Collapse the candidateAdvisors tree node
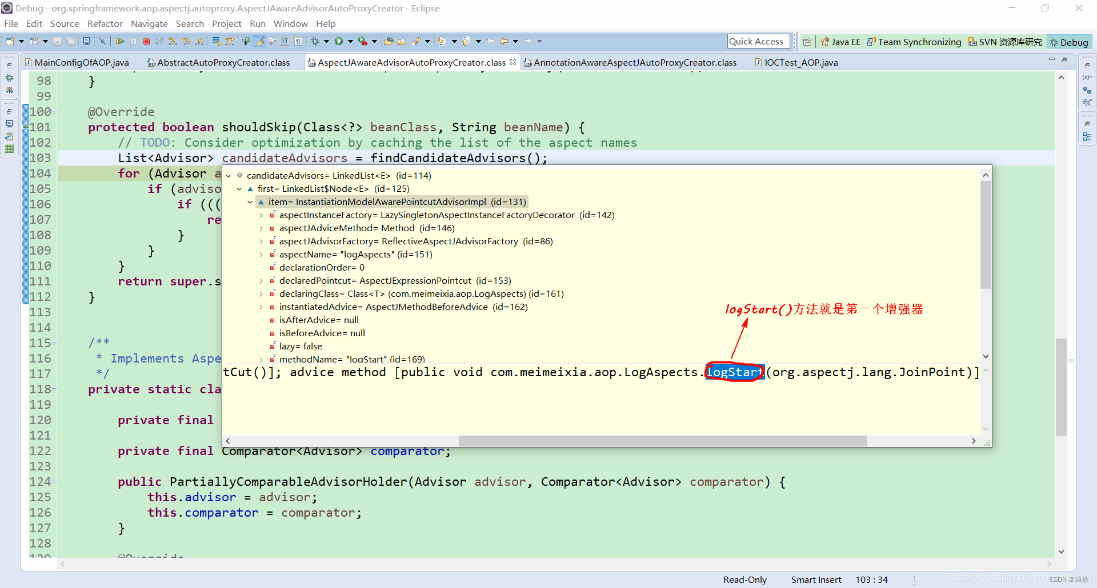 coord(229,176)
